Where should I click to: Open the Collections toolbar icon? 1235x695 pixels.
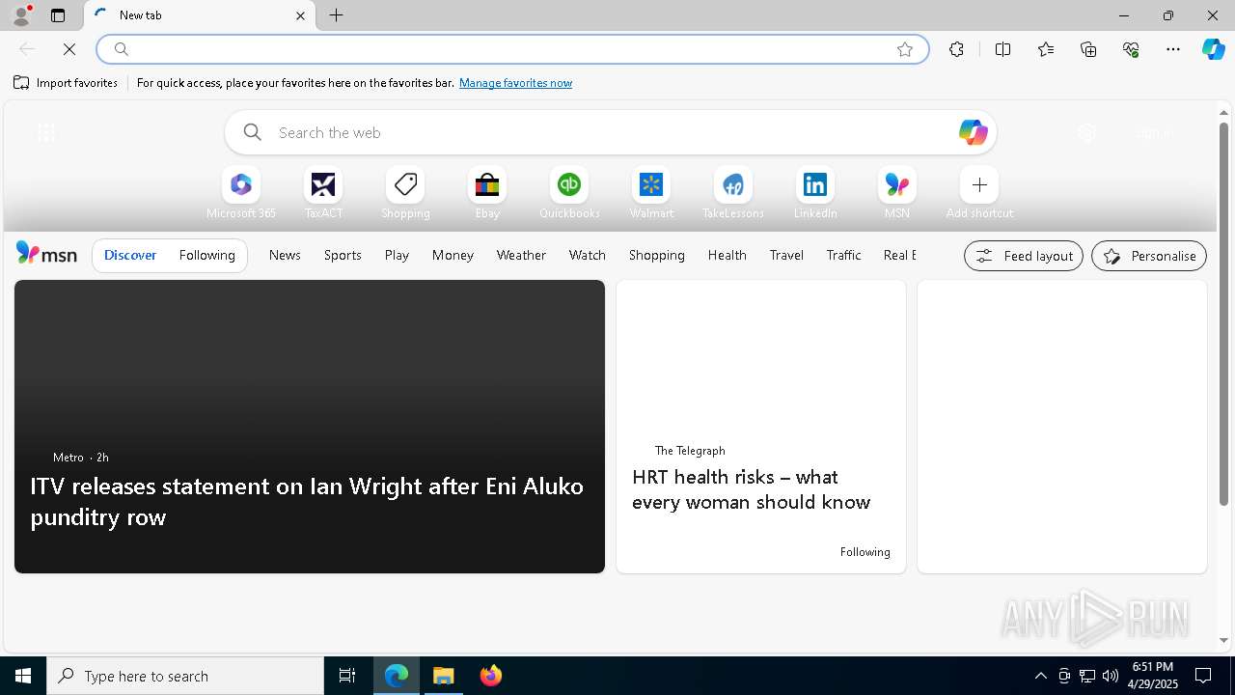point(1088,49)
